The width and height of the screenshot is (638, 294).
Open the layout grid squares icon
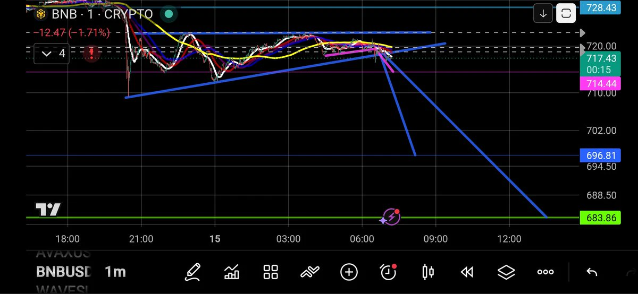271,272
